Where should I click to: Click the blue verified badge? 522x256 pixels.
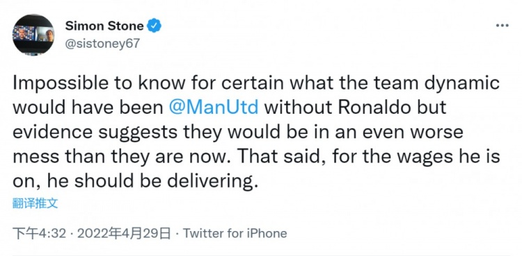155,26
